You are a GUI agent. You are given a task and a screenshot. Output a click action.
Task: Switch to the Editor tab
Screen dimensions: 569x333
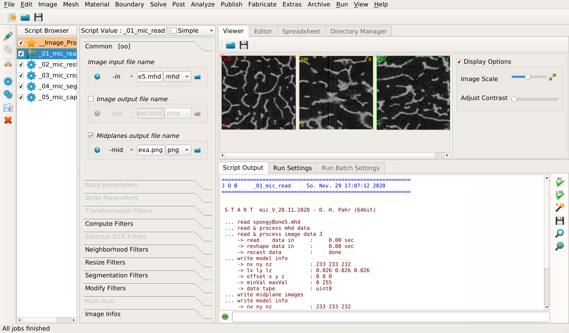tap(263, 31)
